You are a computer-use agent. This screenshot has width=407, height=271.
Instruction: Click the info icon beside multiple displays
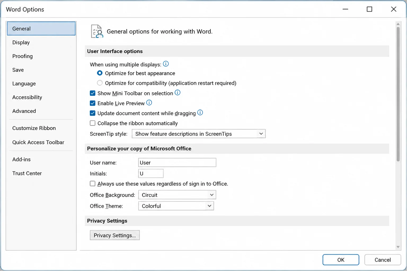pos(166,64)
